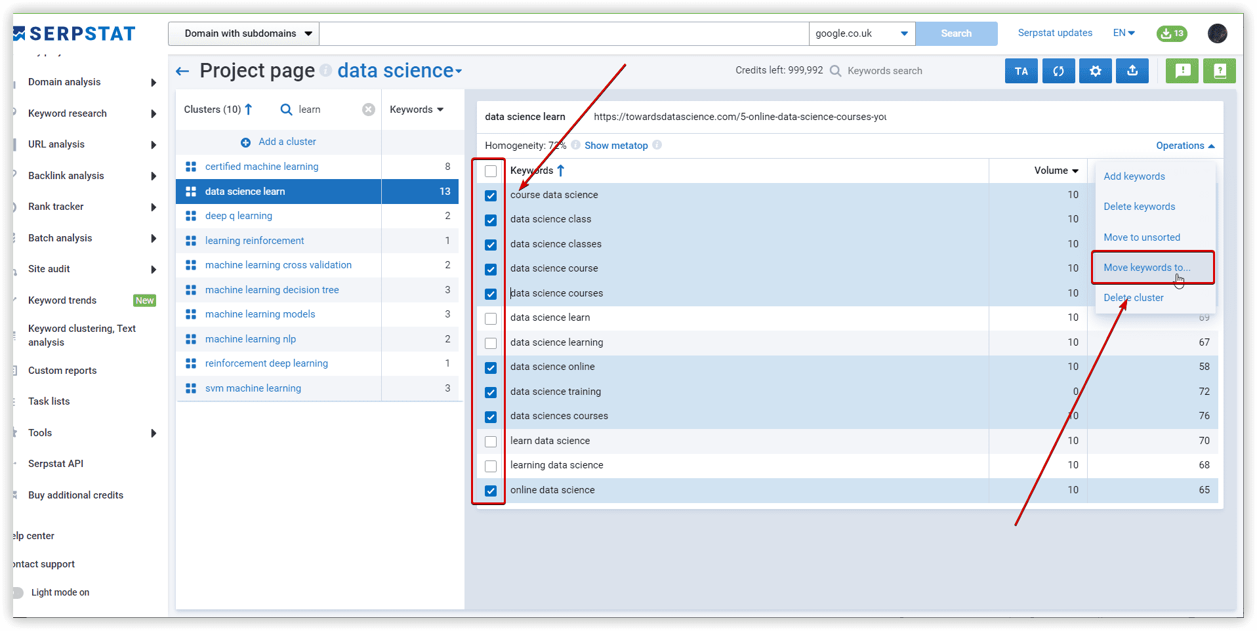
Task: Click the Keywords search input field
Action: point(884,71)
